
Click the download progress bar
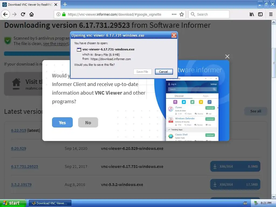(37, 54)
